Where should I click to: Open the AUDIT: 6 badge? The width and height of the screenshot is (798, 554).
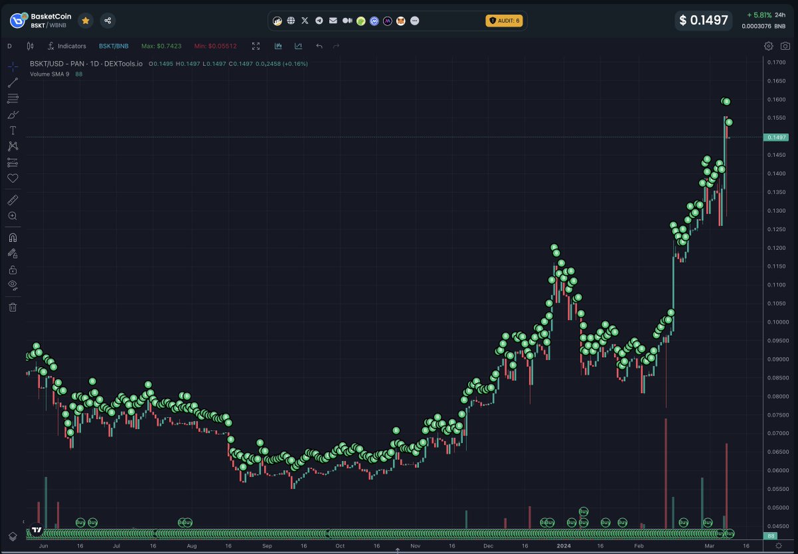coord(505,21)
